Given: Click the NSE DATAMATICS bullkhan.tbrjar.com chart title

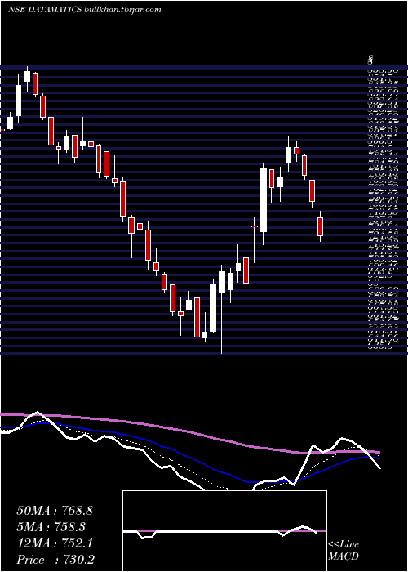Looking at the screenshot, I should click(85, 10).
